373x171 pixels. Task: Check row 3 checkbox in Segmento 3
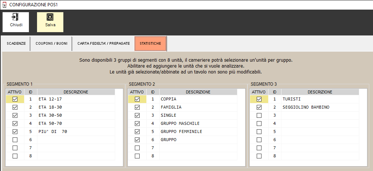(259, 116)
